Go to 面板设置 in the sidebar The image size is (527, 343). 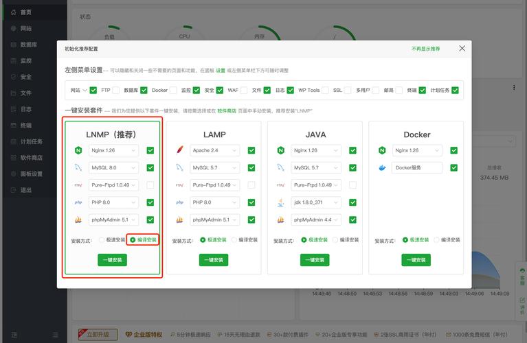pyautogui.click(x=30, y=174)
